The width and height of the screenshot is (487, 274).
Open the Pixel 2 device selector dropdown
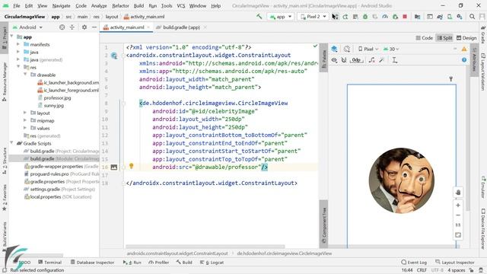coord(314,17)
